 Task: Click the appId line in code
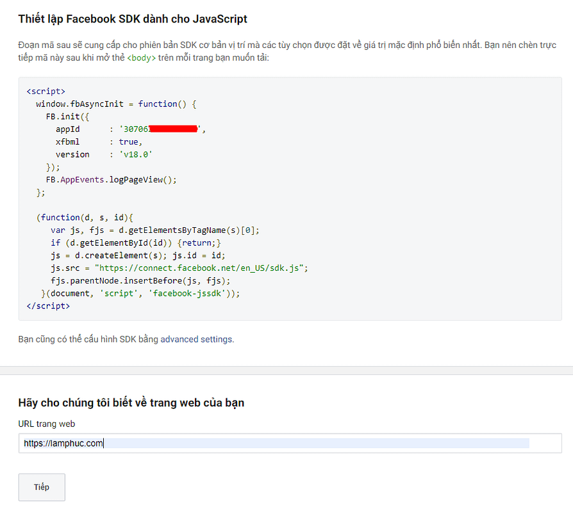pos(131,129)
